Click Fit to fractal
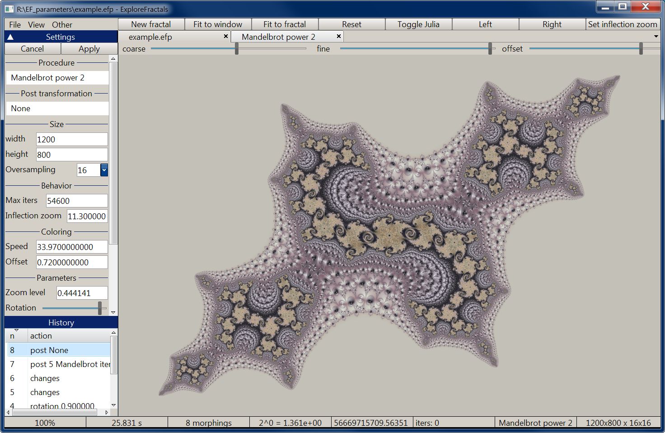665x433 pixels. (x=285, y=24)
